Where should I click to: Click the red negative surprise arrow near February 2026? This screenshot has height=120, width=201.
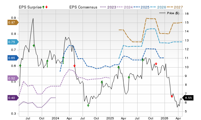click(x=172, y=96)
